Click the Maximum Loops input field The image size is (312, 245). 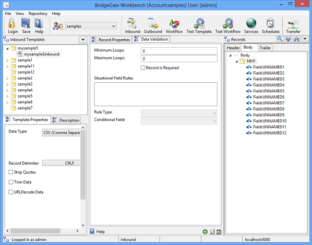click(179, 59)
